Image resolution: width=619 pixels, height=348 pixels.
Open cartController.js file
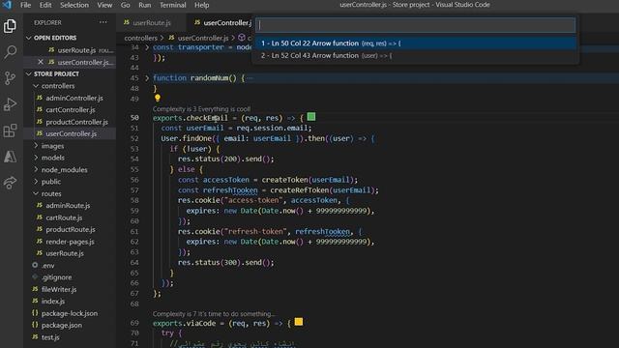pos(70,109)
